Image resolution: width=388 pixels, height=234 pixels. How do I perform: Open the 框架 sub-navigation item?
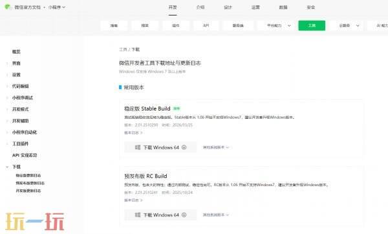coord(145,25)
